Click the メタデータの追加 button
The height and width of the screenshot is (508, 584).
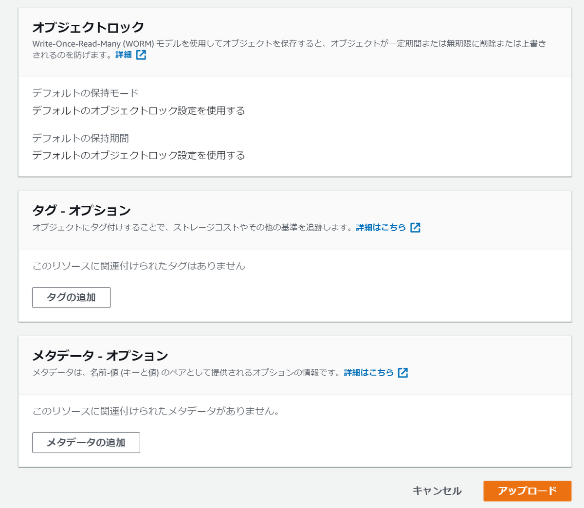point(86,442)
